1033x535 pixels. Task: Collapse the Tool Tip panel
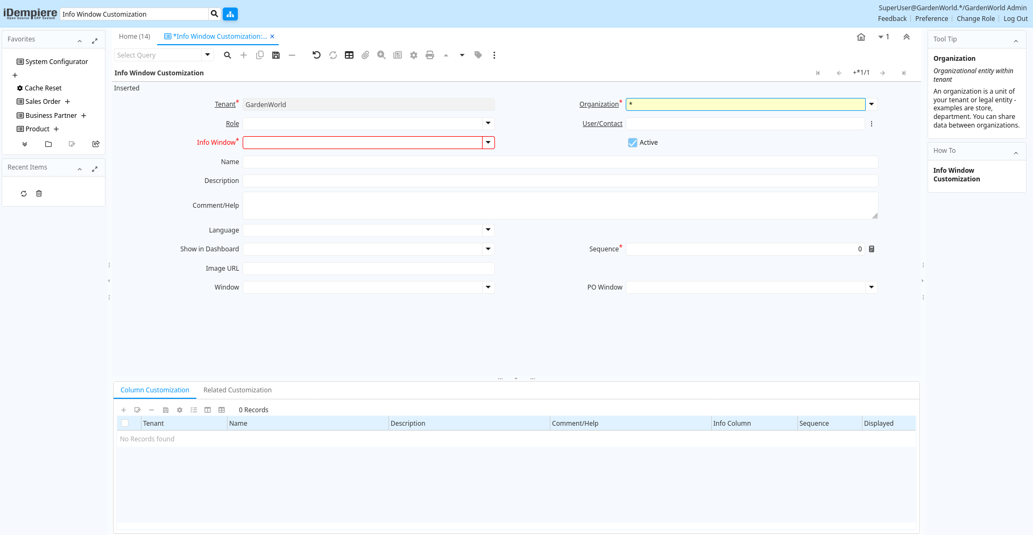[1016, 40]
